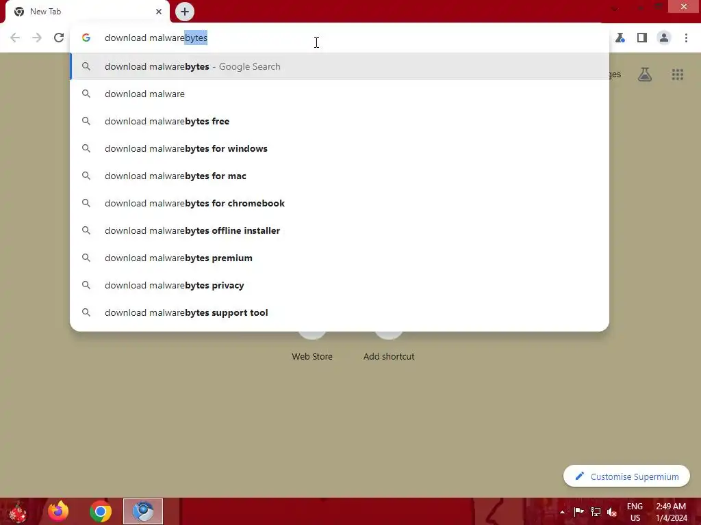Viewport: 701px width, 525px height.
Task: Click the Customise Supermium button
Action: click(x=626, y=476)
